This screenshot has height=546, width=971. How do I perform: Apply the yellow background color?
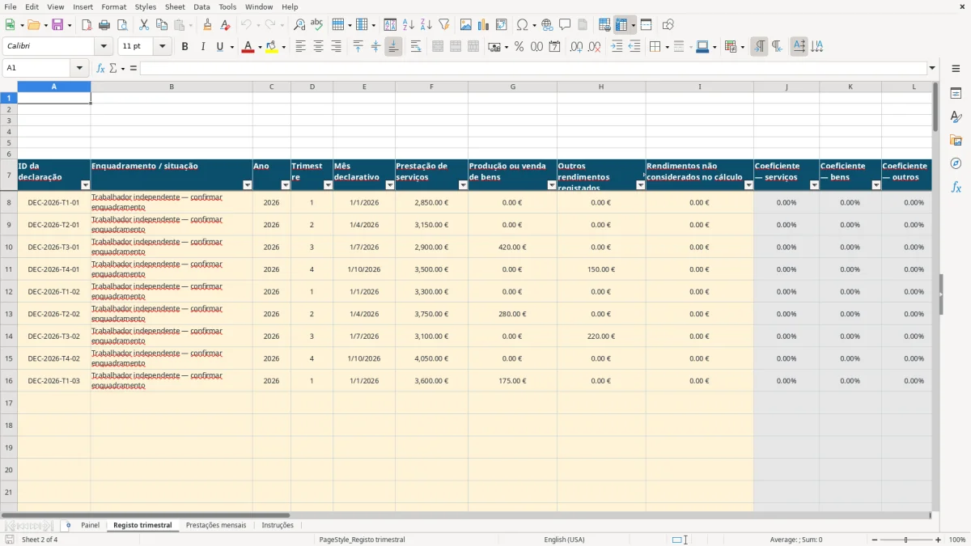[271, 47]
